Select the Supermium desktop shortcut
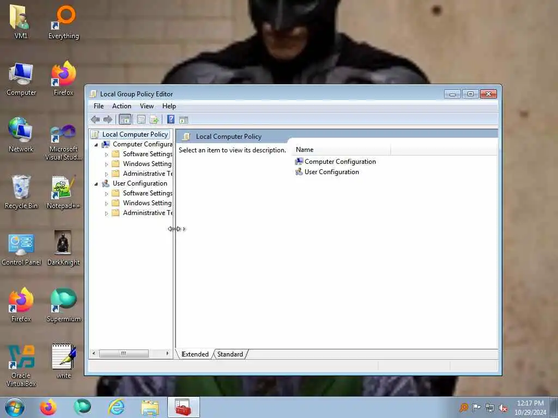Screen dimensions: 558x418 coord(64,305)
